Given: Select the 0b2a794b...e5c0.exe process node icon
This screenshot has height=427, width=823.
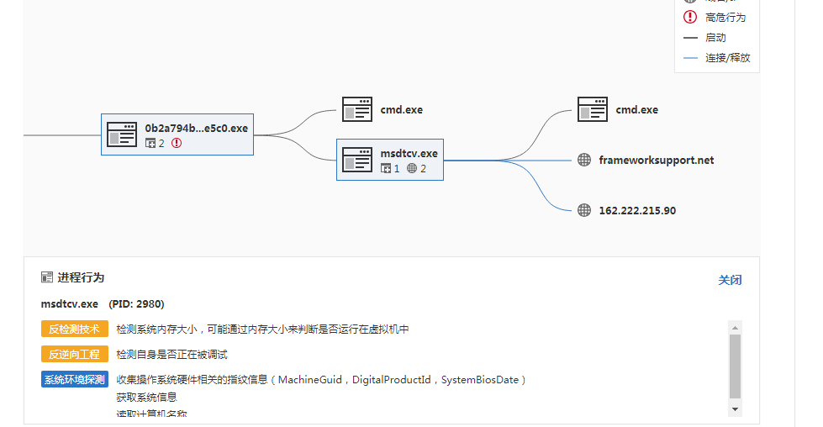Looking at the screenshot, I should (122, 134).
